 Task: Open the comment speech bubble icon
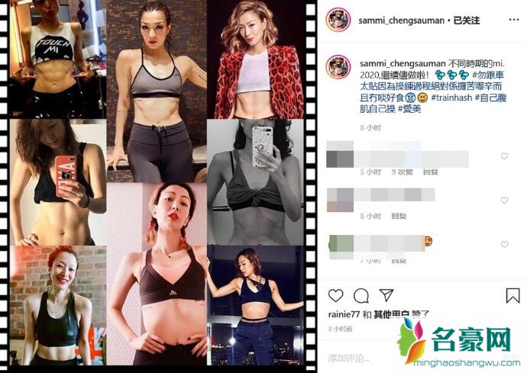[x=361, y=295]
